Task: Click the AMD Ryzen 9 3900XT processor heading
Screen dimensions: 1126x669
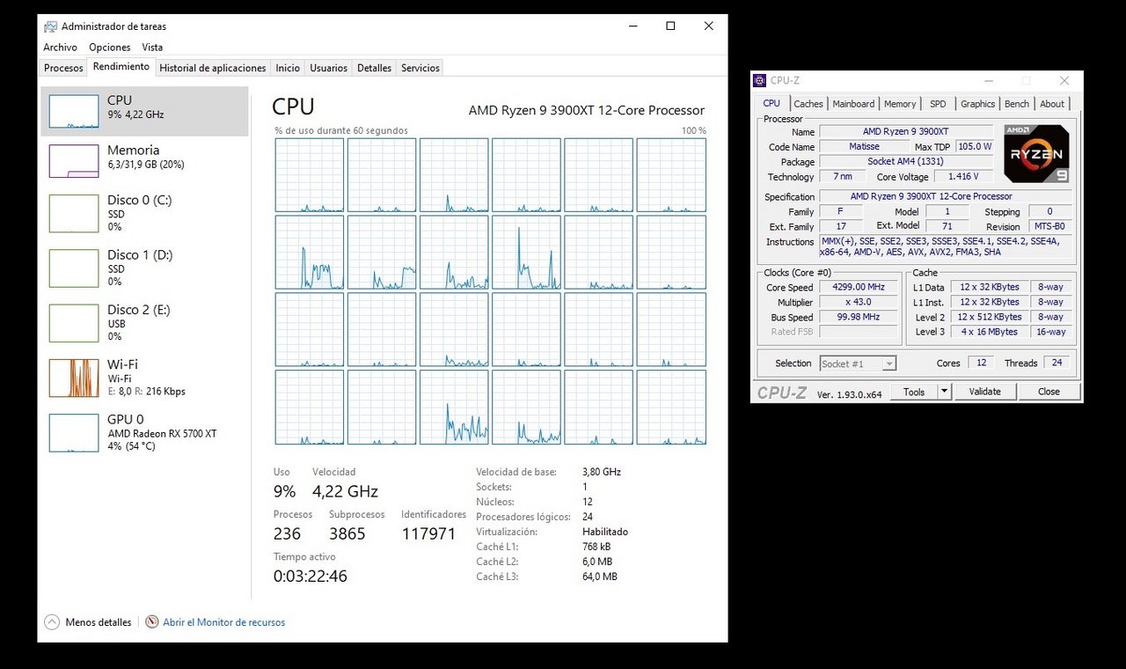Action: 587,110
